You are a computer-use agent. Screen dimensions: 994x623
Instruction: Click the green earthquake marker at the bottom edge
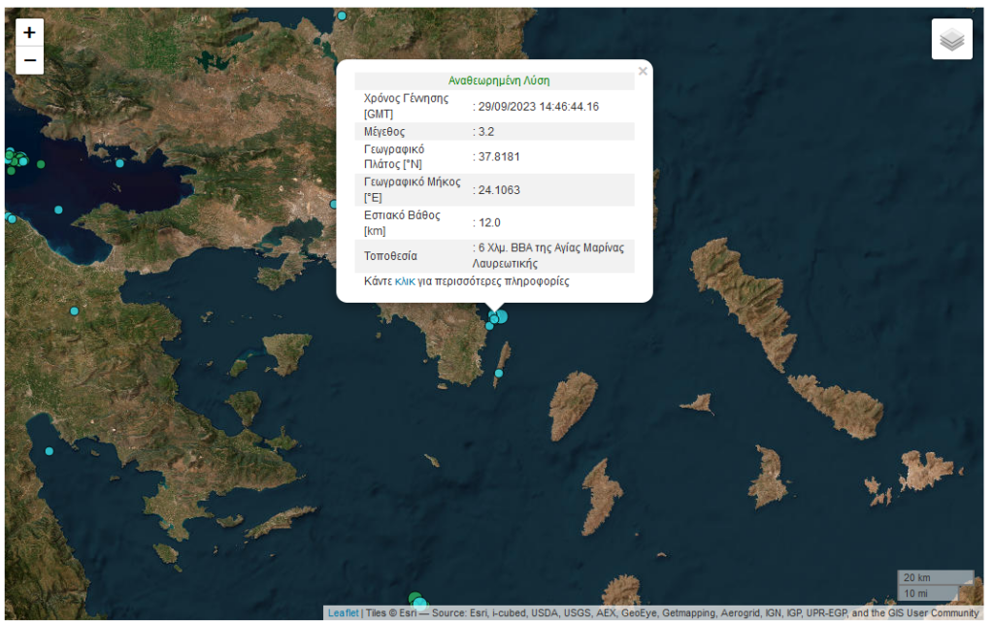coord(414,598)
